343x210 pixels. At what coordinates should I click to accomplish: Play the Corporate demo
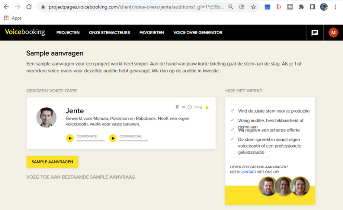pos(70,138)
